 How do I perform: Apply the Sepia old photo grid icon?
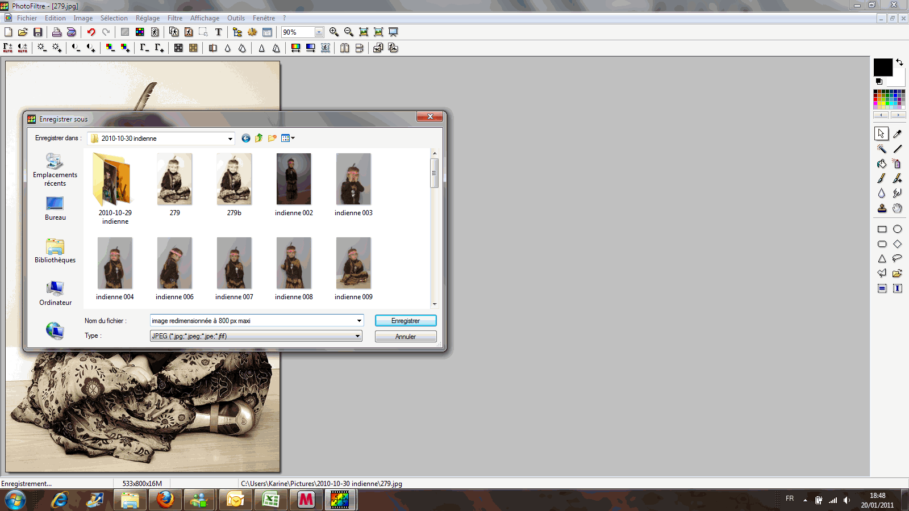(193, 48)
